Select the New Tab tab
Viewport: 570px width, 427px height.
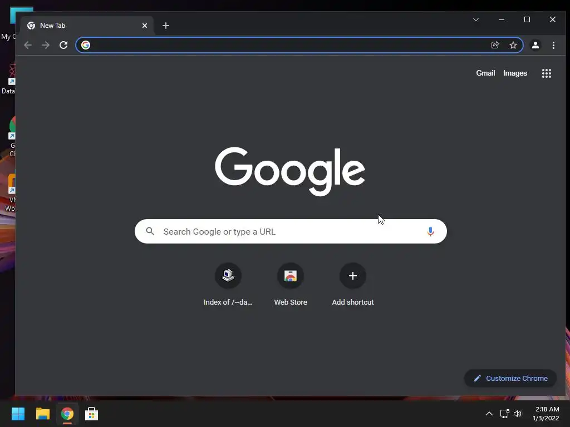87,26
